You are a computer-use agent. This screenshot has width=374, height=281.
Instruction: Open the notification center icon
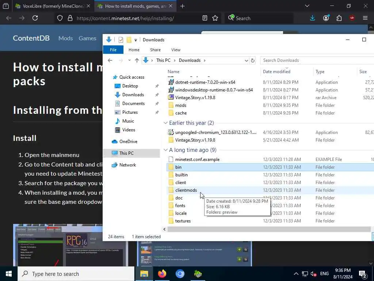tap(363, 274)
